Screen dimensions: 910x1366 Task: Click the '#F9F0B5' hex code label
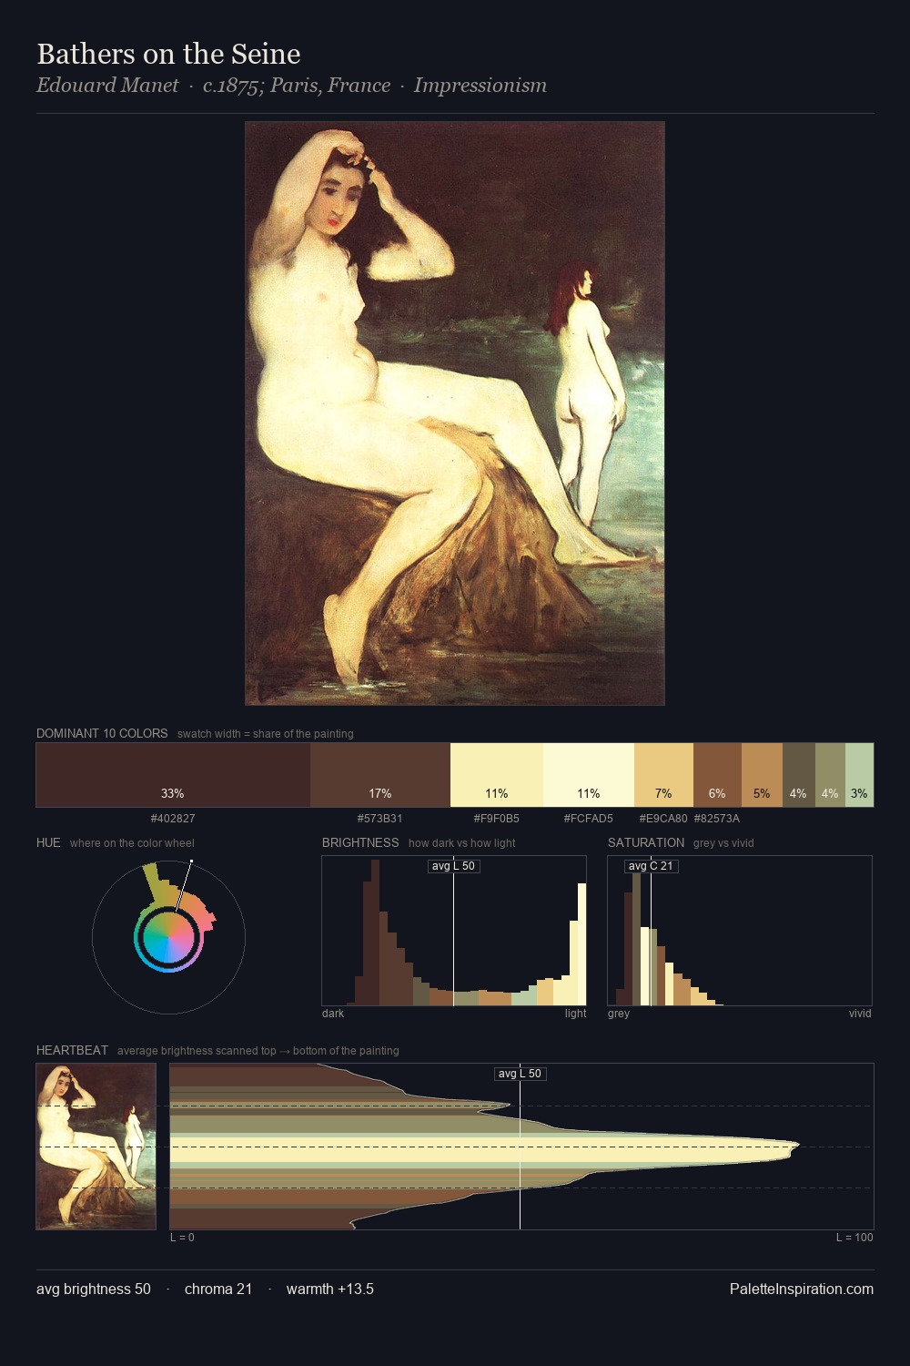(x=497, y=818)
